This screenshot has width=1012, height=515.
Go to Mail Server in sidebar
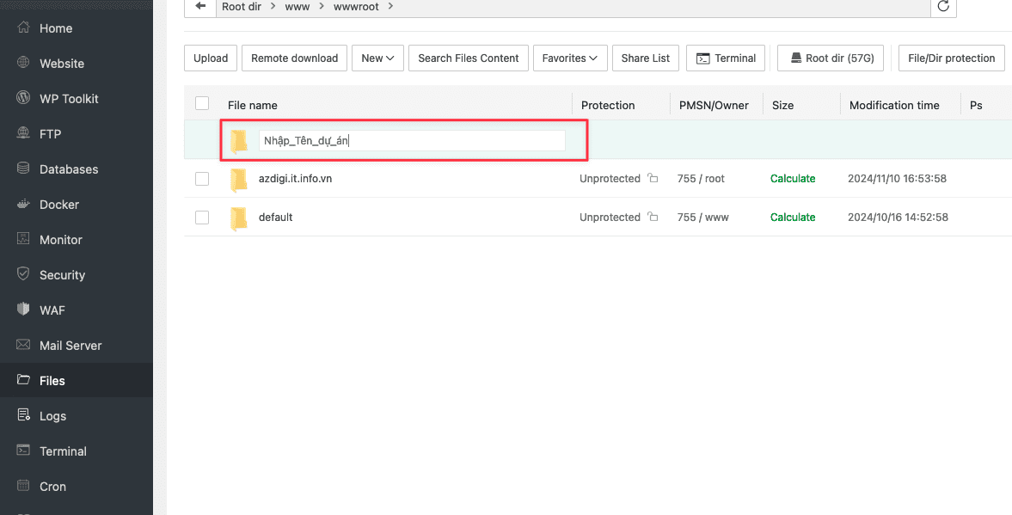(71, 346)
